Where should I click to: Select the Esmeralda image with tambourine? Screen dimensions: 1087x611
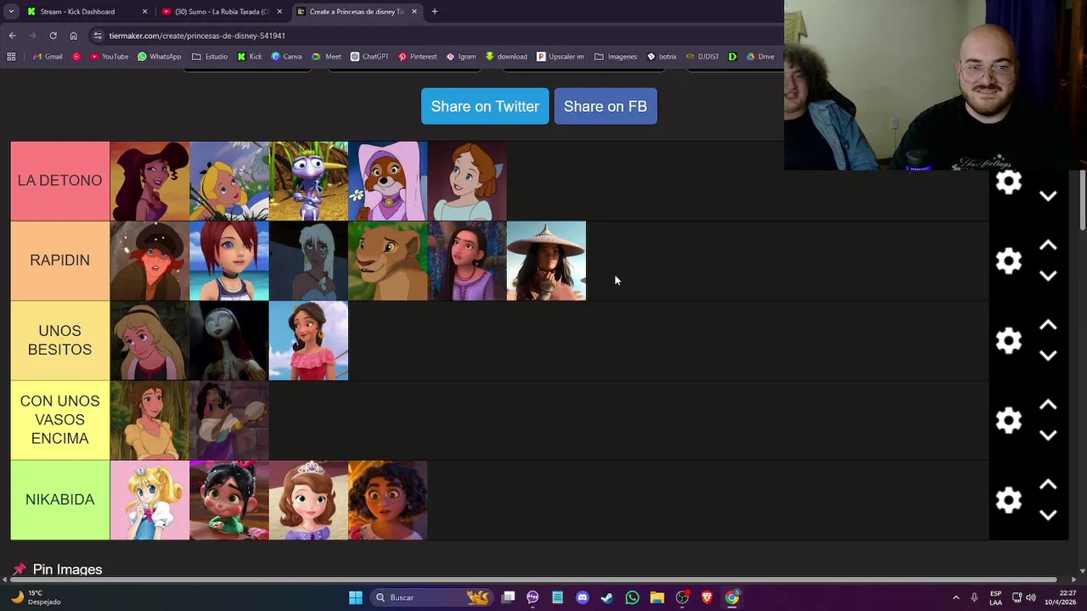click(229, 420)
